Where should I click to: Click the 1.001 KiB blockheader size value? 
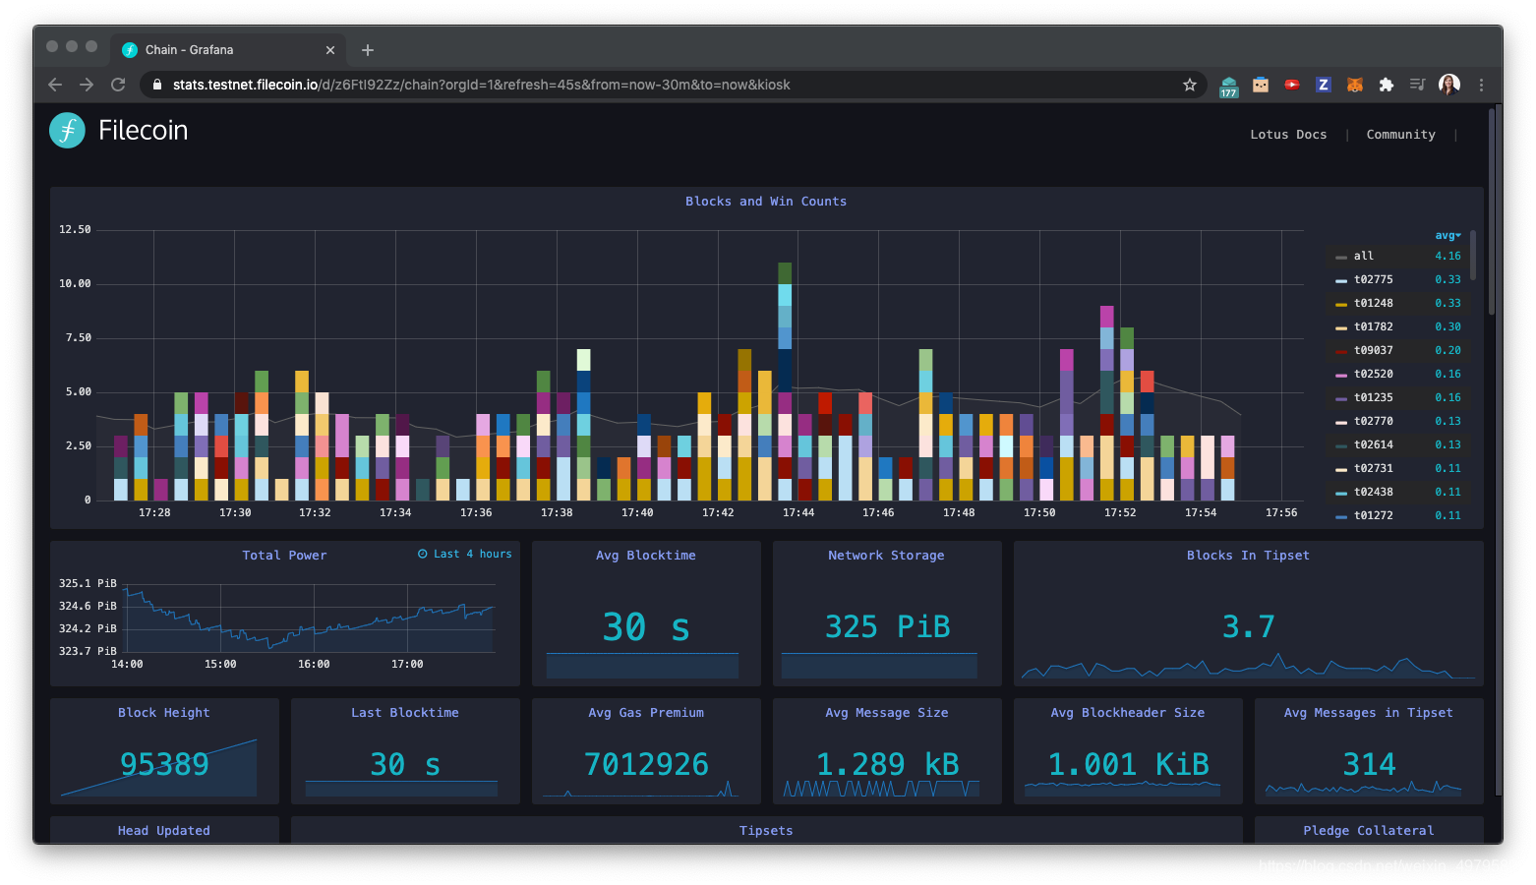coord(1129,764)
